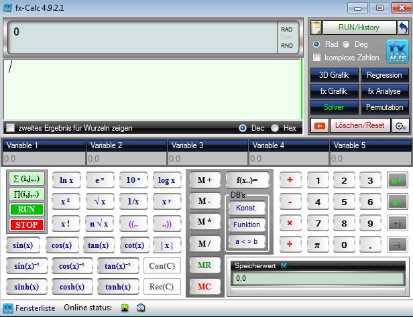Click the green RUN button
This screenshot has height=317, width=413.
(26, 210)
